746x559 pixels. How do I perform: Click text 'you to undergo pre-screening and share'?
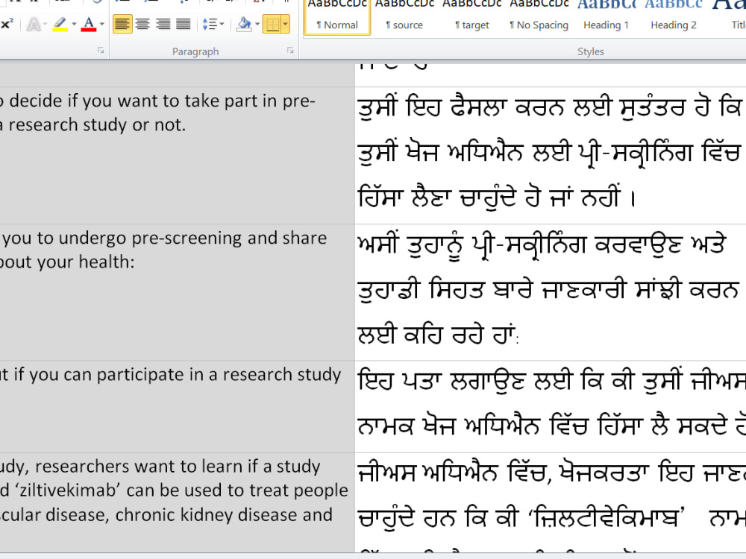165,239
